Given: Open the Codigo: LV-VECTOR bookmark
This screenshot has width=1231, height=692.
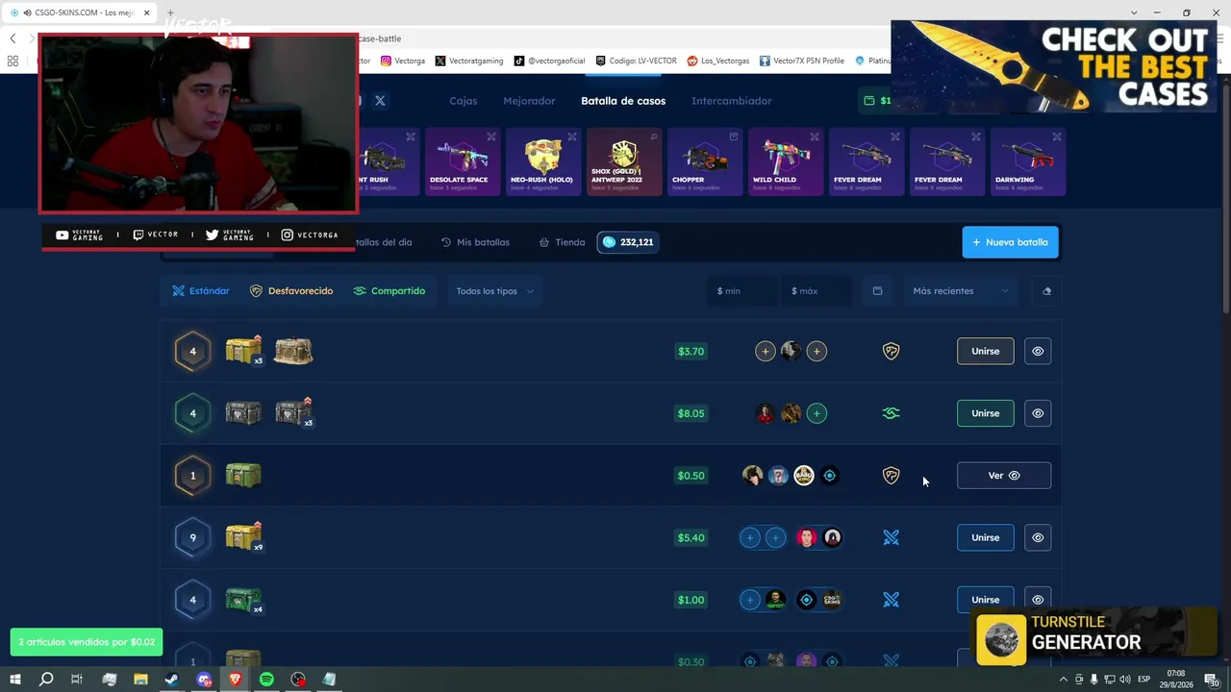Looking at the screenshot, I should pos(637,61).
